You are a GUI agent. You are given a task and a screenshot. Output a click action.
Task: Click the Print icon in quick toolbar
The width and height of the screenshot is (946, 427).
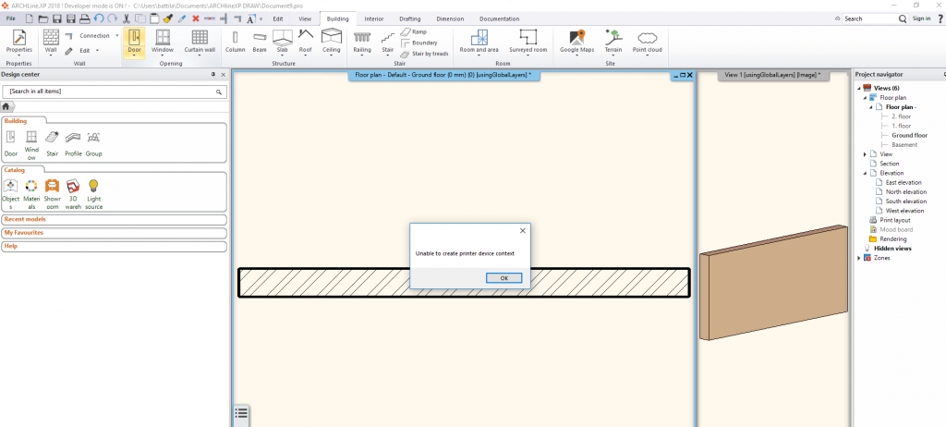(85, 18)
